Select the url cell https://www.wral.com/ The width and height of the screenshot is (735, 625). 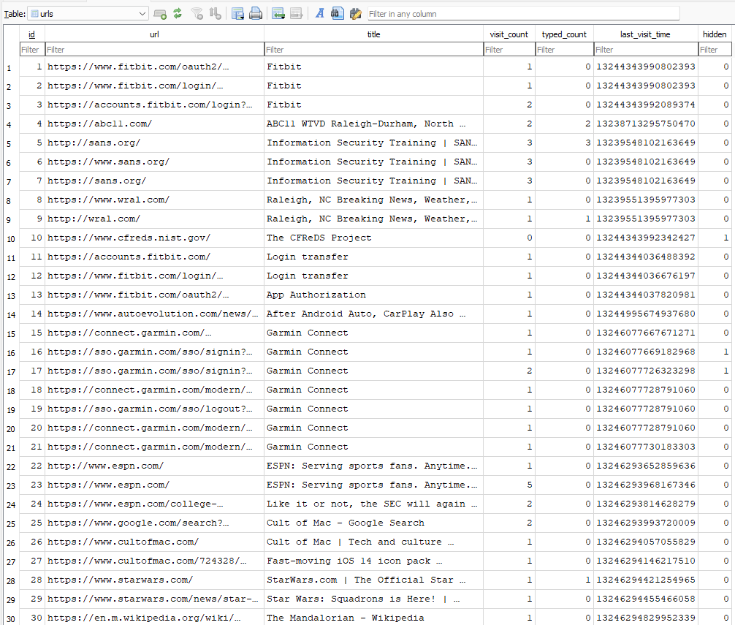[x=155, y=200]
